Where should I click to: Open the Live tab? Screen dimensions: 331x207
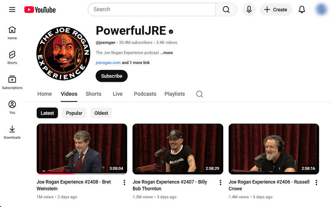[118, 94]
